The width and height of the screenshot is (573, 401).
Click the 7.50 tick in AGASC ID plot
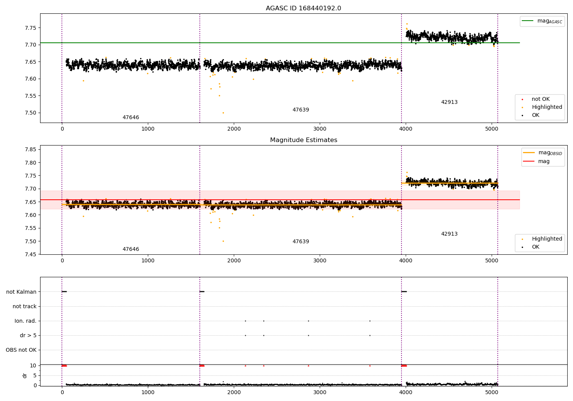pos(30,113)
